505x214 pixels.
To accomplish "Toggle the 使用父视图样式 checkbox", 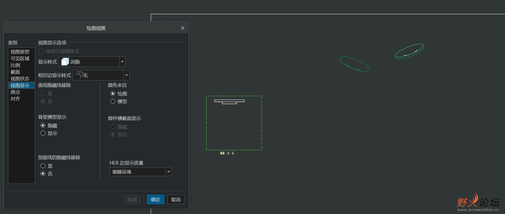I will [x=41, y=51].
